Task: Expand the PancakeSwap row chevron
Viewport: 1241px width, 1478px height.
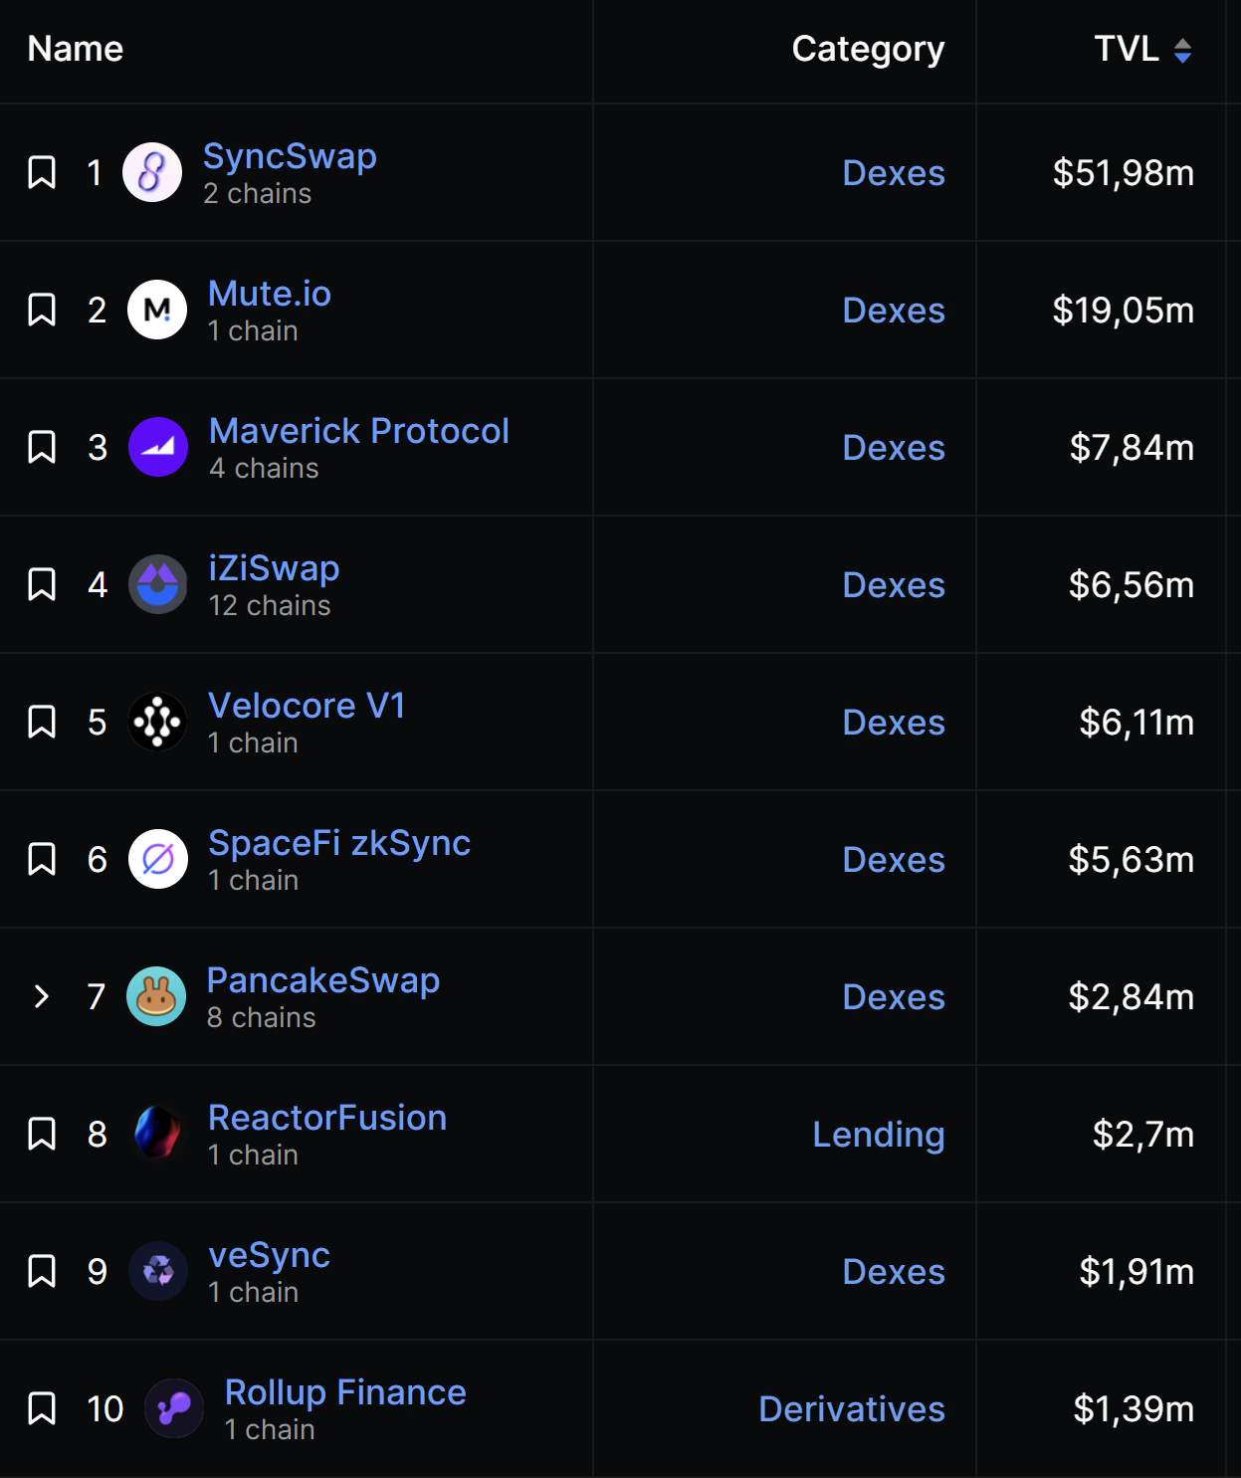Action: (42, 996)
